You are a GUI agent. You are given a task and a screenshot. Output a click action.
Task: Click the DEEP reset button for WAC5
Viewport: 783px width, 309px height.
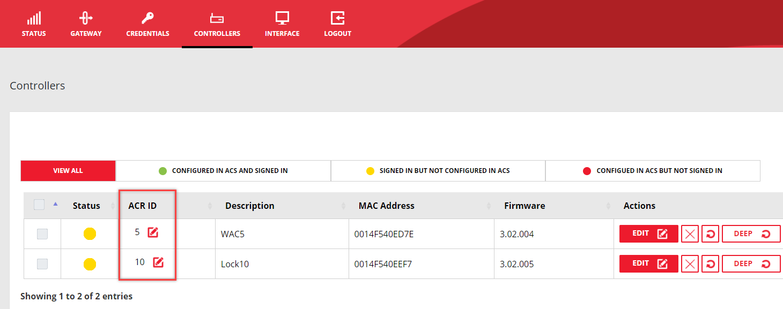pos(751,233)
